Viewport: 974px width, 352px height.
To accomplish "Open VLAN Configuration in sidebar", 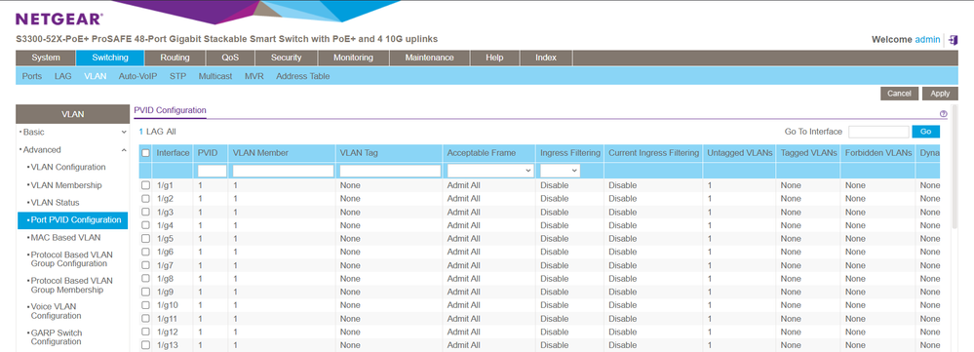I will 68,168.
